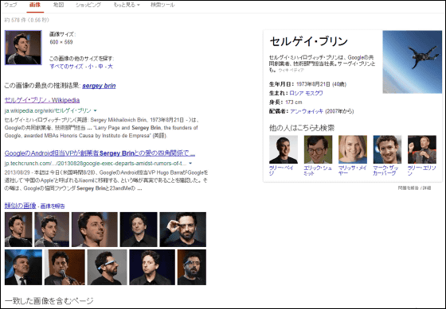
Task: Switch to the ウェブ search tab
Action: point(10,5)
